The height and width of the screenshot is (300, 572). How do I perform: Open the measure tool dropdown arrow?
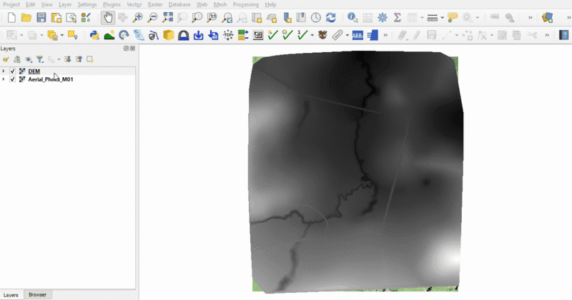[x=443, y=18]
